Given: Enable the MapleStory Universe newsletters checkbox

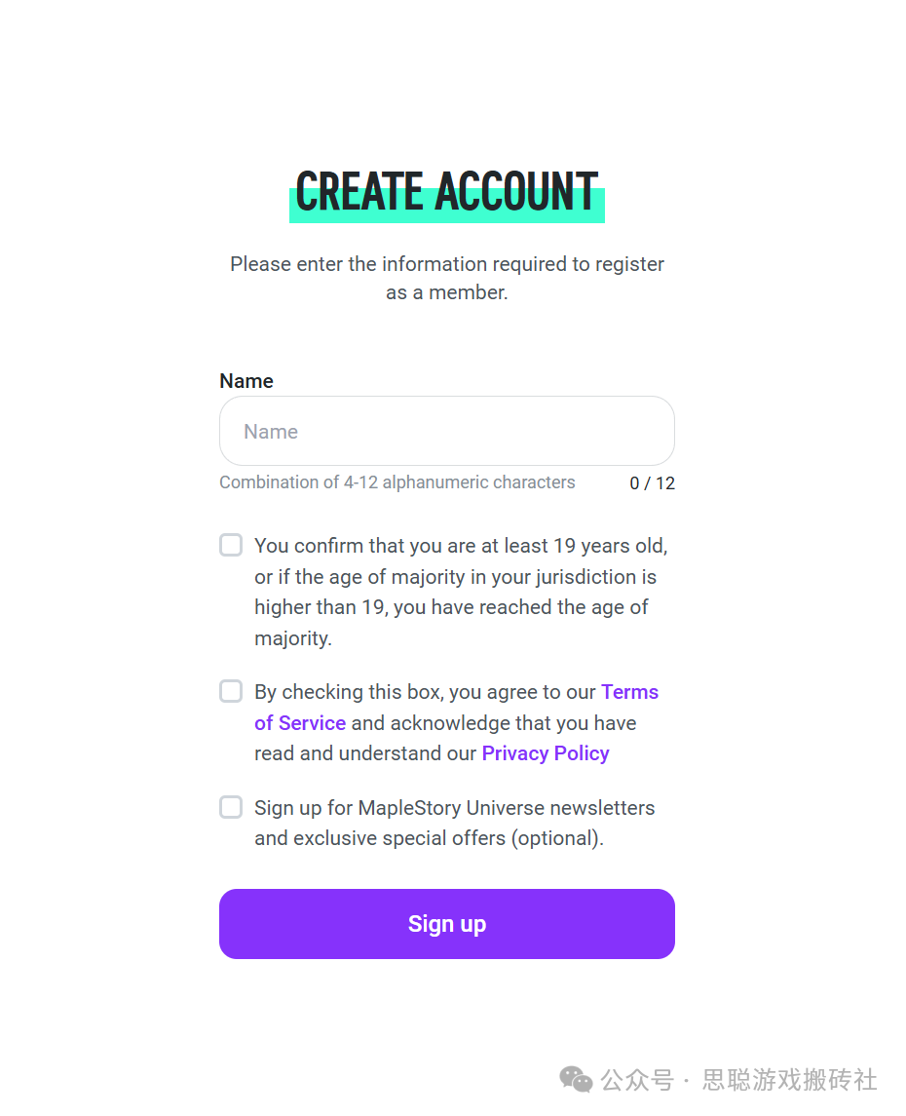Looking at the screenshot, I should pos(231,807).
